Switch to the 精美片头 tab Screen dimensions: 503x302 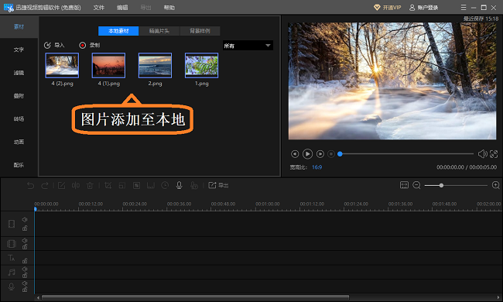(159, 31)
